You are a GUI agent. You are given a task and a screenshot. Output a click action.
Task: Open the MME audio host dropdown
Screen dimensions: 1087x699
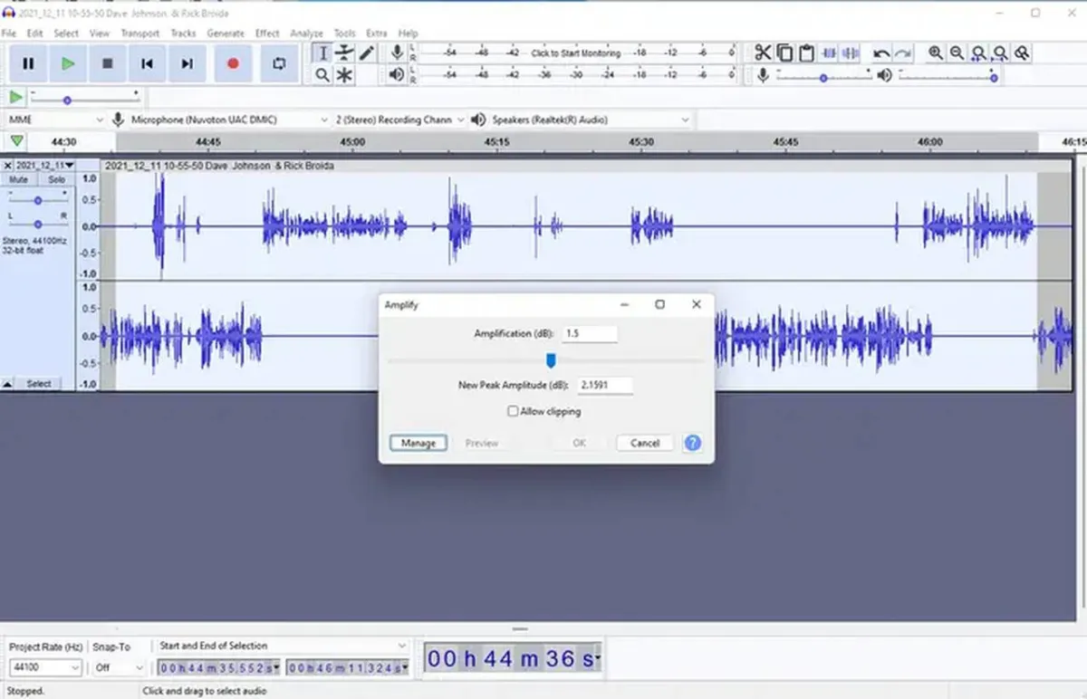pyautogui.click(x=54, y=119)
